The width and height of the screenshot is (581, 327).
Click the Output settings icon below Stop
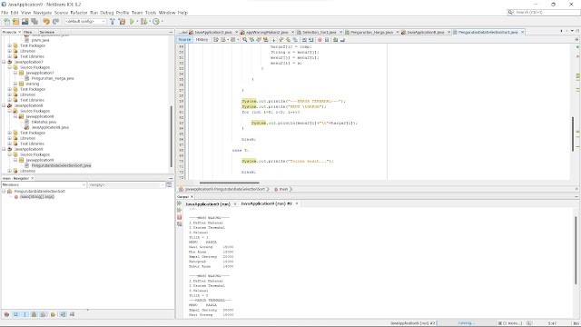tap(180, 224)
